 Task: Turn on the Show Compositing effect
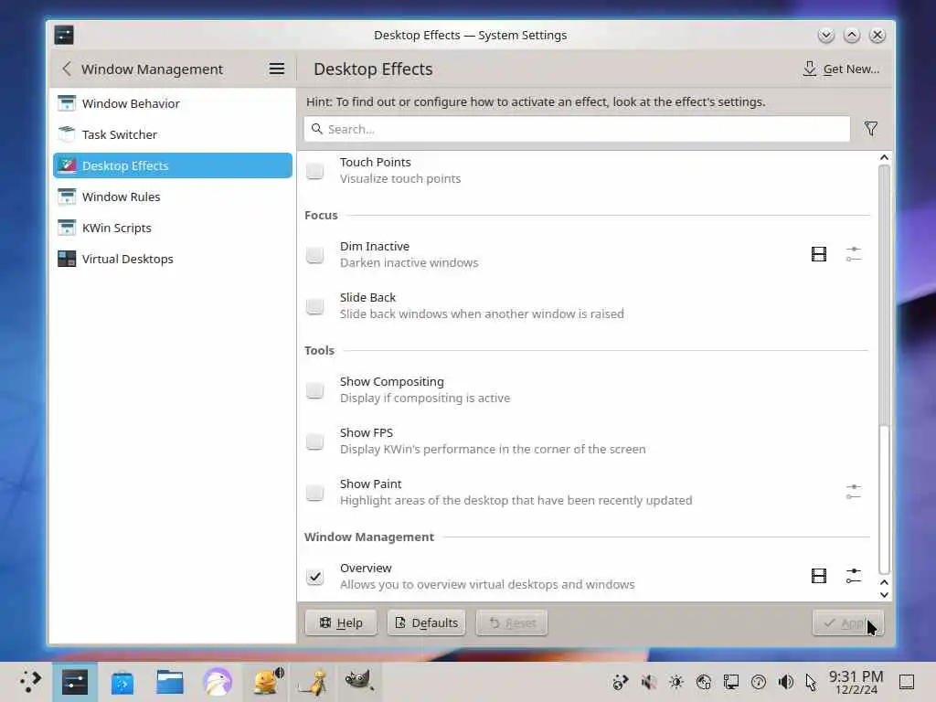314,389
